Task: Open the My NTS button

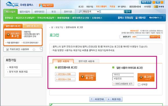Action: pos(46,6)
